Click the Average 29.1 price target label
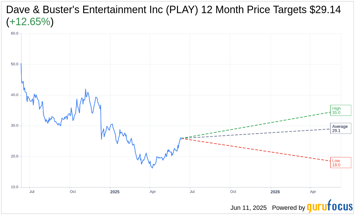The image size is (355, 215). tap(341, 128)
